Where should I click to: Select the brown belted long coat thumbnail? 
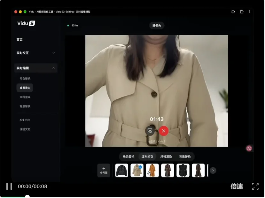[x=168, y=170]
